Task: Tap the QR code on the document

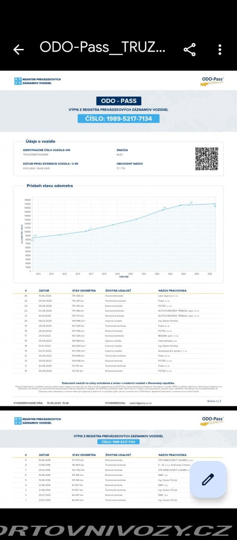Action: tap(207, 159)
